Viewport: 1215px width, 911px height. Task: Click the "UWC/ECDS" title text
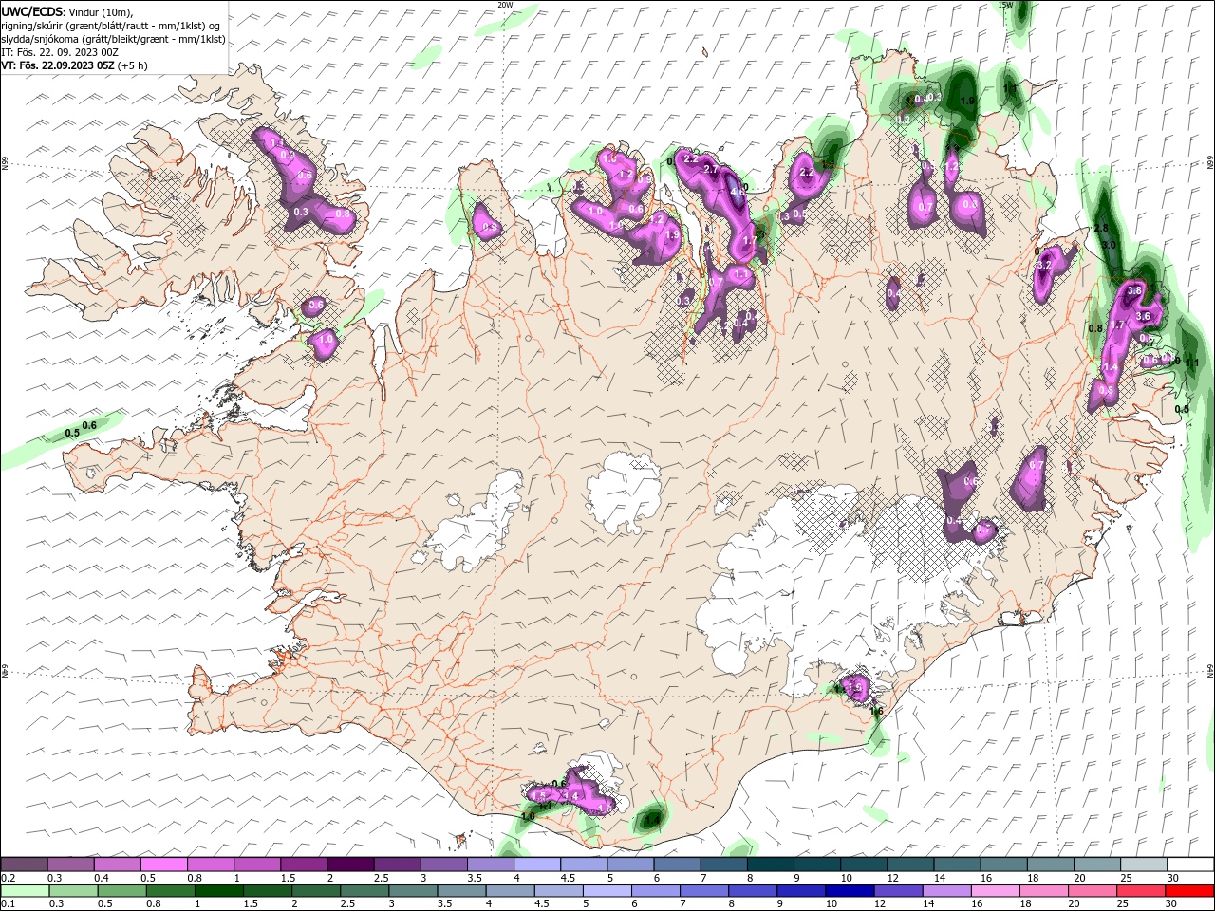pyautogui.click(x=32, y=11)
